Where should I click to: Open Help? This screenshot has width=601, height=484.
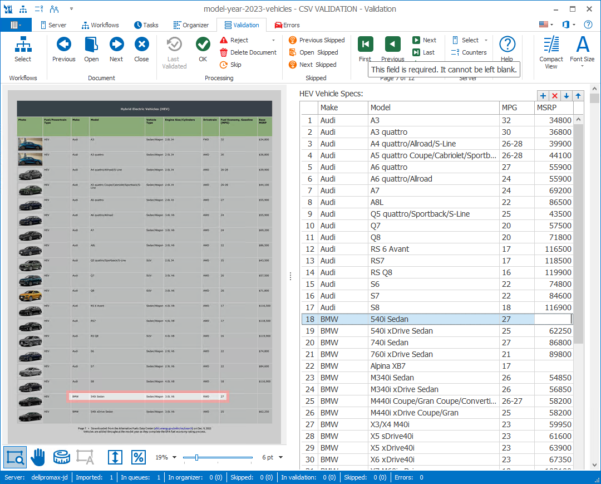[507, 48]
